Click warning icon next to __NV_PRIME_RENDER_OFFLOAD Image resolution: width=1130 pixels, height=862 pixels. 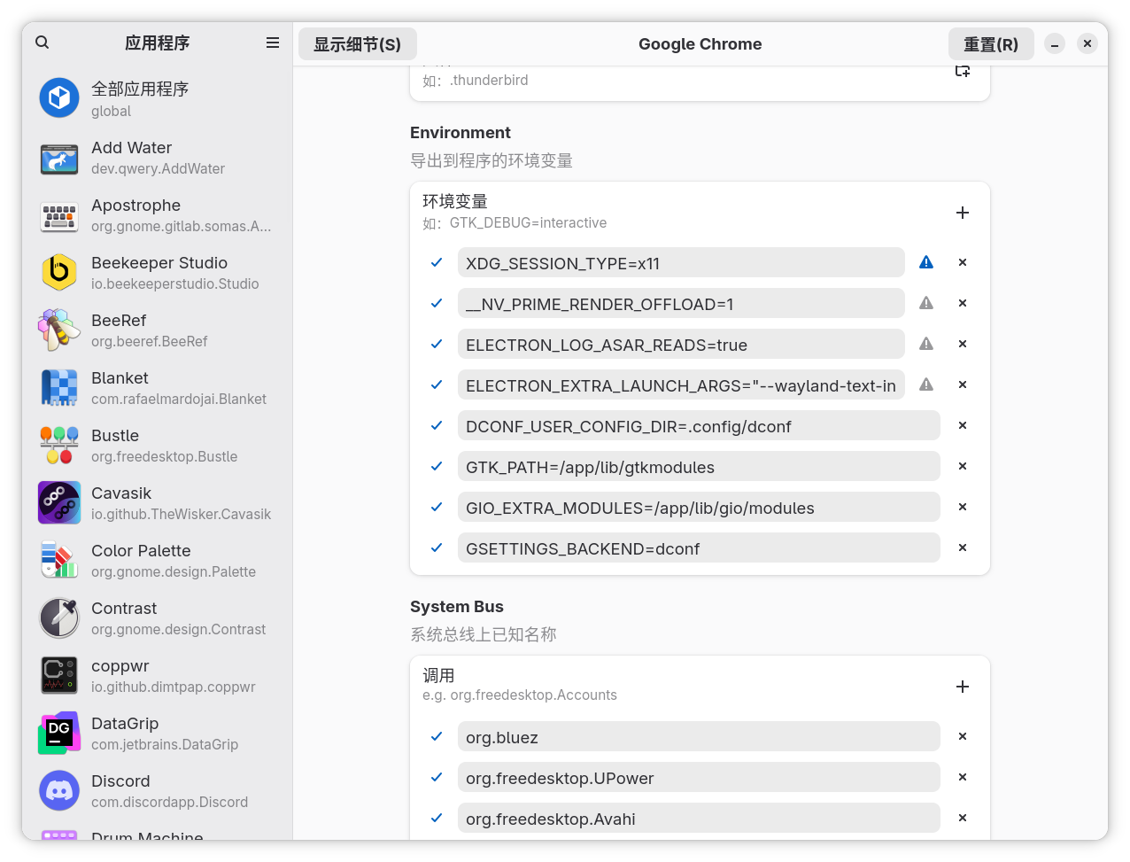pos(926,303)
